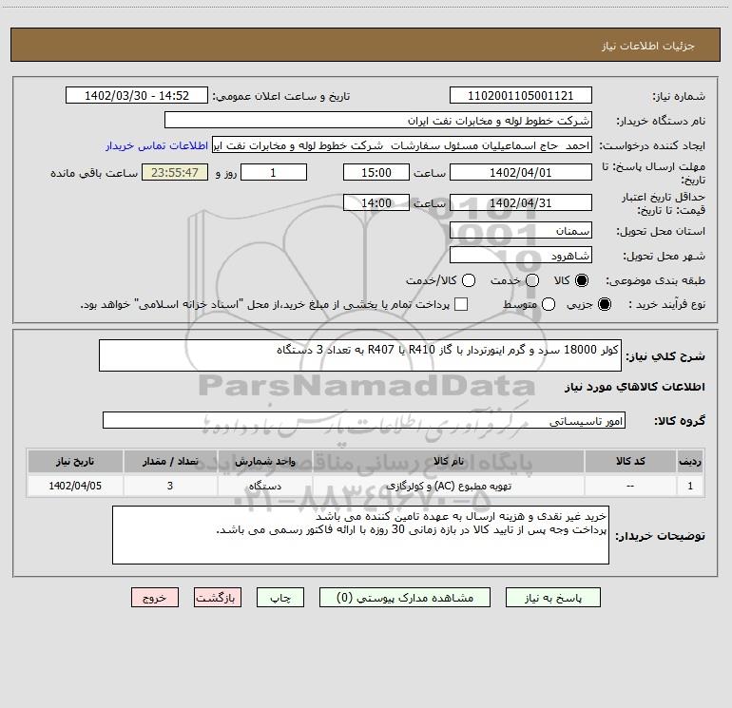
Task: Toggle the اسناد خزانه اسلامی payment checkbox
Action: (461, 304)
